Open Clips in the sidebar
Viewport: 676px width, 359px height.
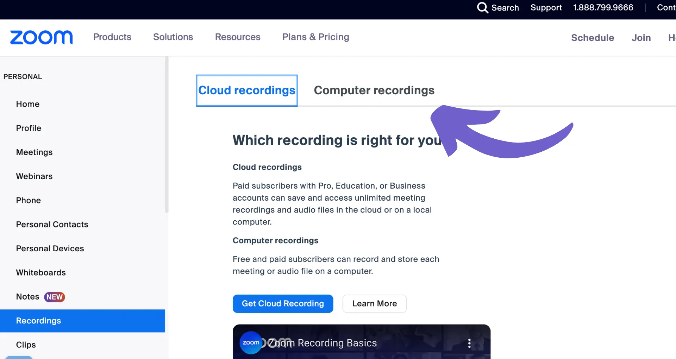pyautogui.click(x=82, y=345)
